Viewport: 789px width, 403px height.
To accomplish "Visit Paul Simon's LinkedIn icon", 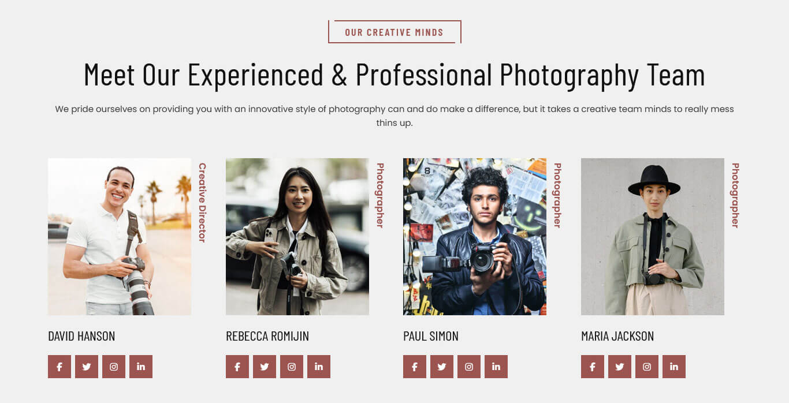I will pos(496,367).
